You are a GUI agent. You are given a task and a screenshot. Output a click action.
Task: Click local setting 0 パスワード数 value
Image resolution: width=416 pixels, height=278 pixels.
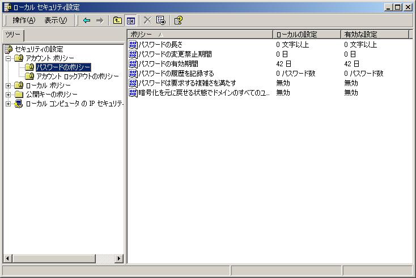tap(295, 74)
